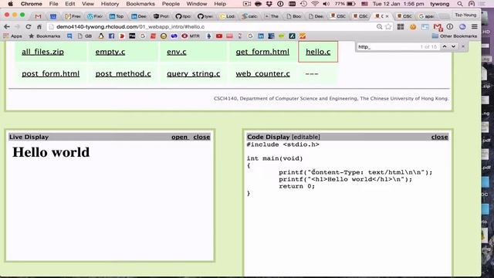
Task: Open the Window menu
Action: (197, 4)
